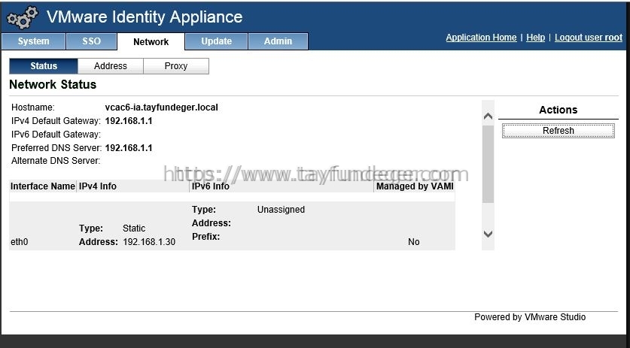630x348 pixels.
Task: Click the Refresh button under Actions
Action: pos(558,131)
